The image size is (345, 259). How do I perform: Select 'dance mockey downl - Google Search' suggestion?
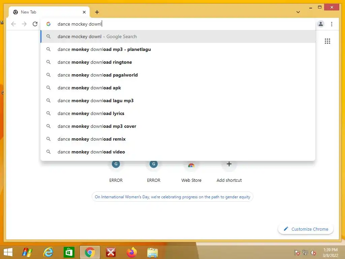click(178, 36)
